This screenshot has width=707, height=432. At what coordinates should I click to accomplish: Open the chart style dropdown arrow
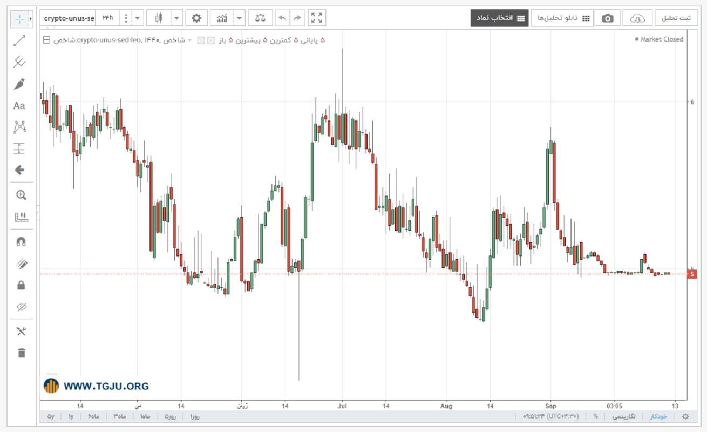177,18
